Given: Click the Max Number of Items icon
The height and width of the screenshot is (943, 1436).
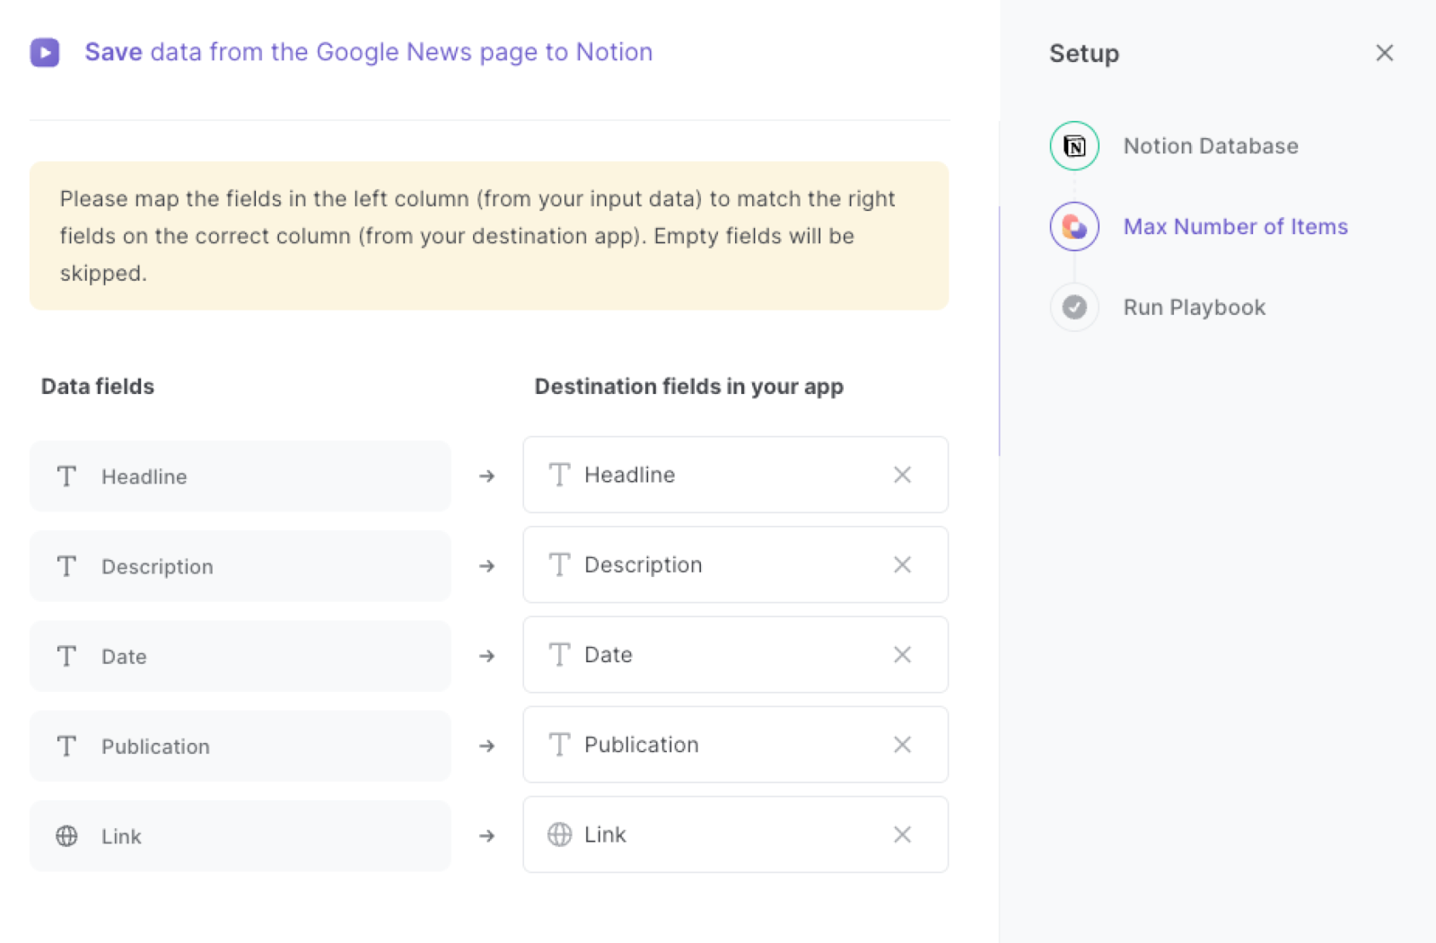Looking at the screenshot, I should click(1074, 226).
